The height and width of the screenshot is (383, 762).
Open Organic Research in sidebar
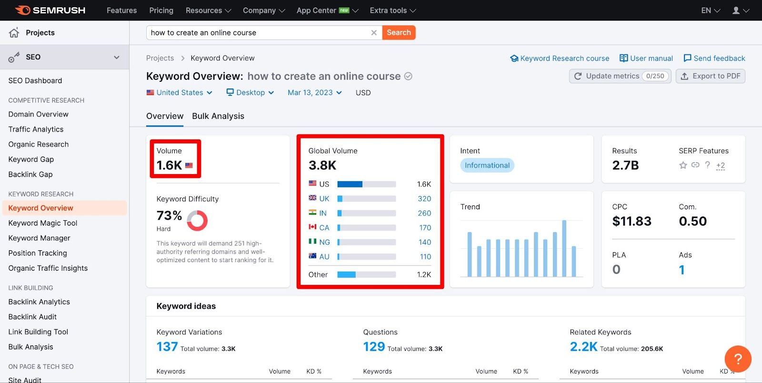39,144
